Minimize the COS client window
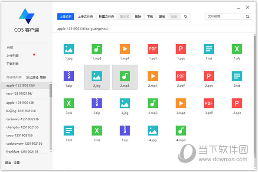Viewport: 258px width, 172px height. coord(238,8)
